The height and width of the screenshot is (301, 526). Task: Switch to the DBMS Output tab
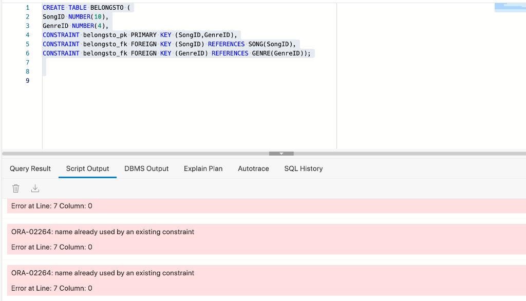tap(146, 168)
